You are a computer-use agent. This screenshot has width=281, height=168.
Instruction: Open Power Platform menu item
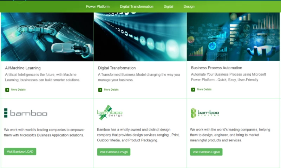coord(98,6)
